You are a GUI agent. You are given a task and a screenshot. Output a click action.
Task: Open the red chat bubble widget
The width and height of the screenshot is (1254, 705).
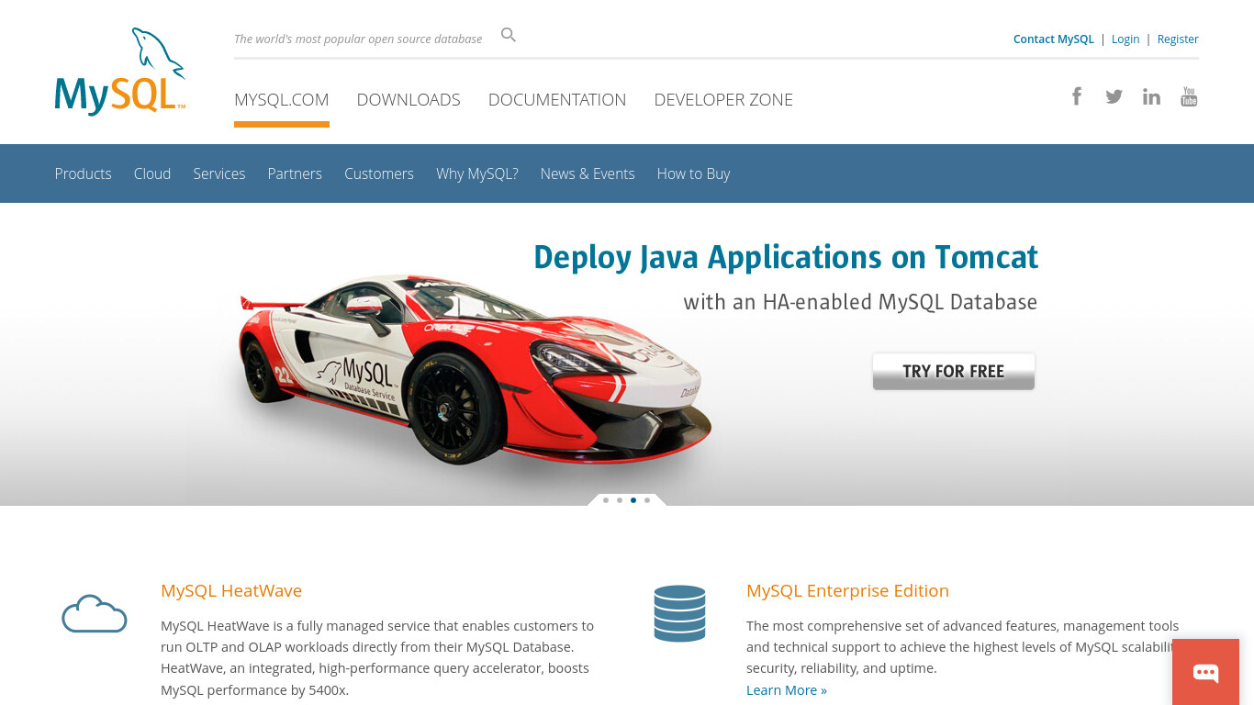coord(1205,672)
